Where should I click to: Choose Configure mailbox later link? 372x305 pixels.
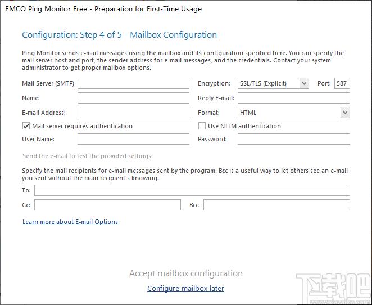(186, 288)
